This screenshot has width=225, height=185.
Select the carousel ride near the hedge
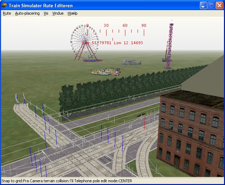click(106, 71)
